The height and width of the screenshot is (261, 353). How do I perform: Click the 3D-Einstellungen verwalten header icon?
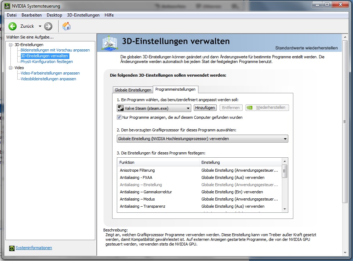click(x=110, y=43)
